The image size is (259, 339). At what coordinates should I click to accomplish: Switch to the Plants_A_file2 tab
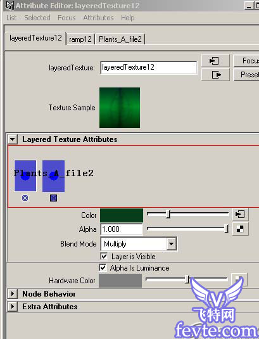click(x=120, y=39)
